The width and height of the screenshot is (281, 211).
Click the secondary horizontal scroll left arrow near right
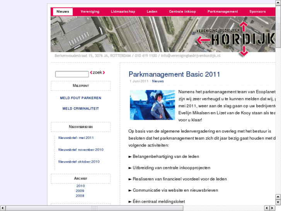267,208
